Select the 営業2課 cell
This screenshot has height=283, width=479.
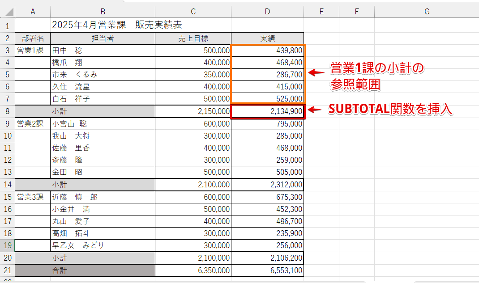click(33, 124)
